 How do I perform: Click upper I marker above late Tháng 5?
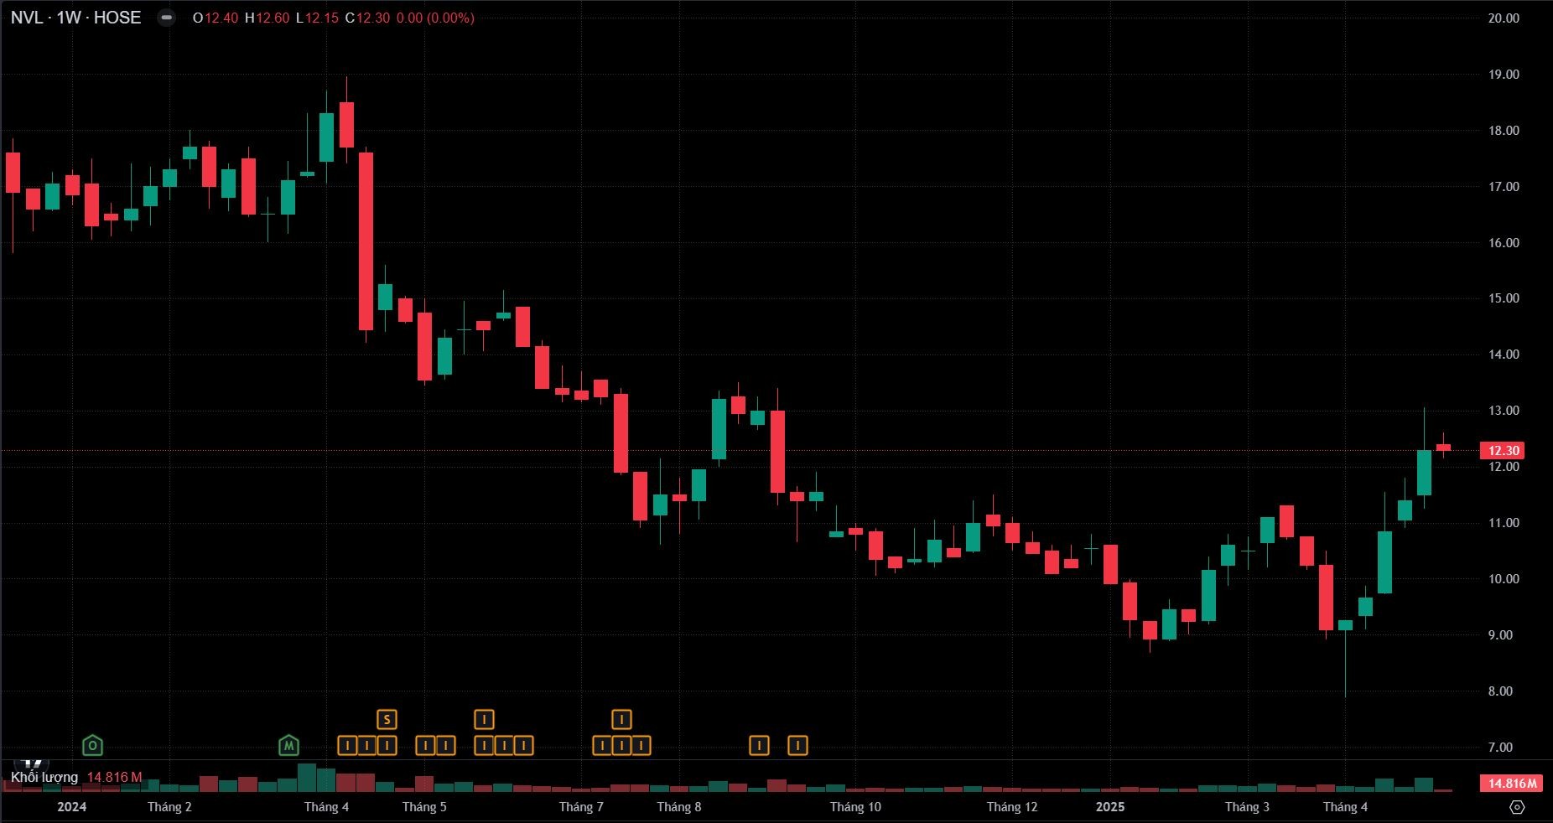pyautogui.click(x=484, y=719)
